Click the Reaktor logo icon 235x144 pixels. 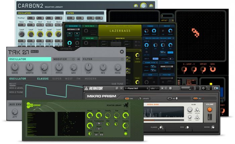click(x=86, y=88)
